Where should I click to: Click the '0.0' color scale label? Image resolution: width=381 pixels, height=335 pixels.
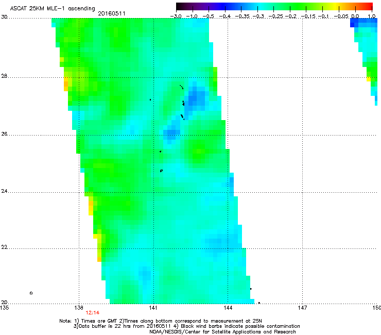[x=355, y=16]
